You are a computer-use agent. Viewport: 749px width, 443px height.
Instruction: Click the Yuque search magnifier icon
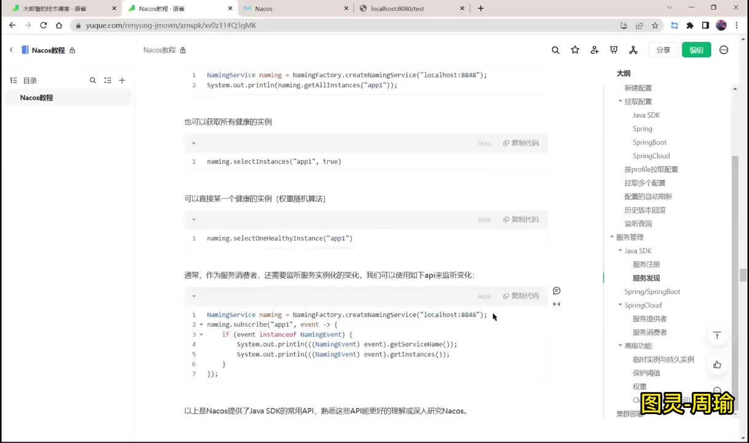tap(556, 50)
